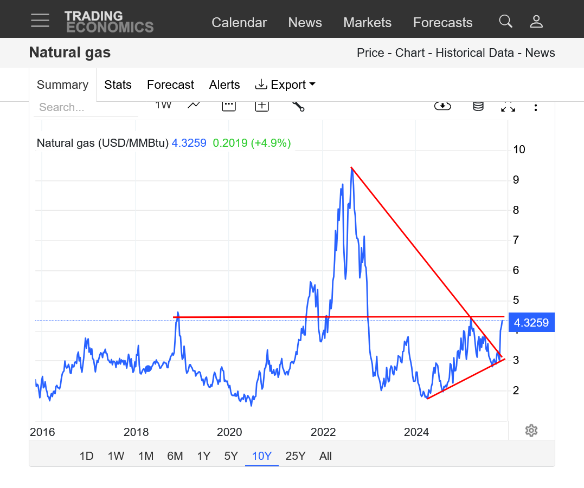This screenshot has width=584, height=488.
Task: Toggle fullscreen chart view
Action: [508, 107]
